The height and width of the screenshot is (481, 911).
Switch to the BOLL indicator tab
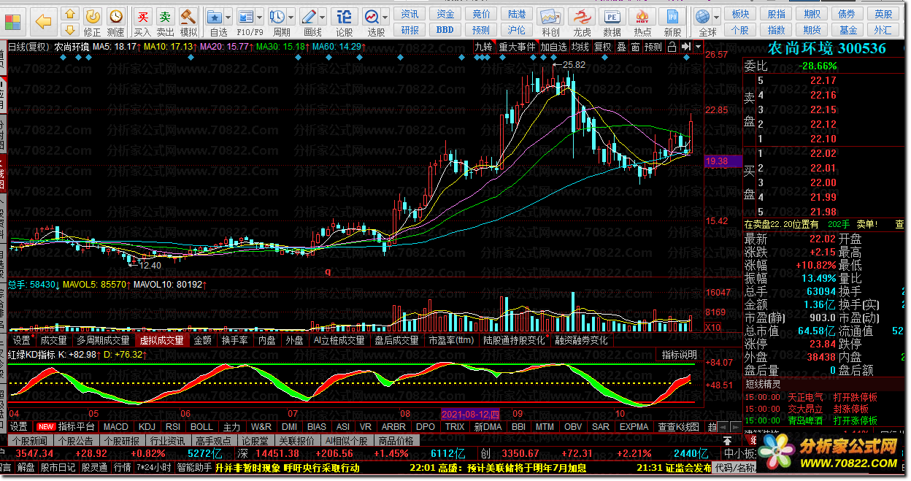coord(201,426)
